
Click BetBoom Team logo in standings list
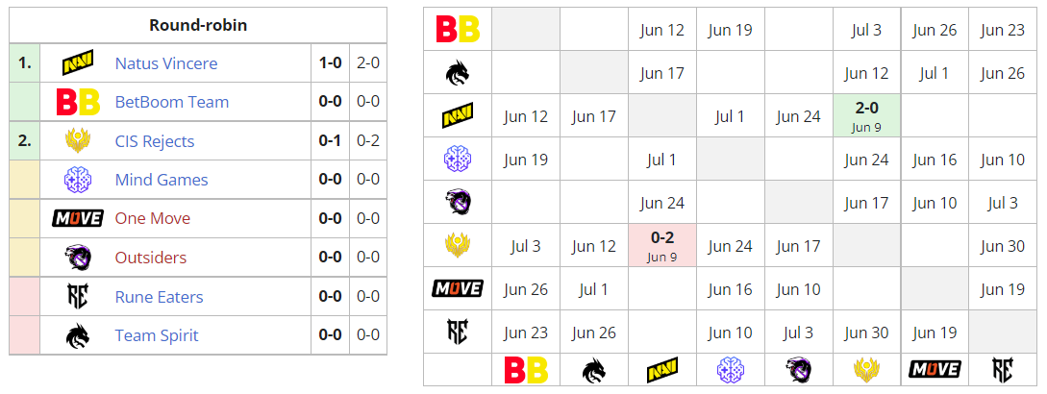(x=77, y=102)
